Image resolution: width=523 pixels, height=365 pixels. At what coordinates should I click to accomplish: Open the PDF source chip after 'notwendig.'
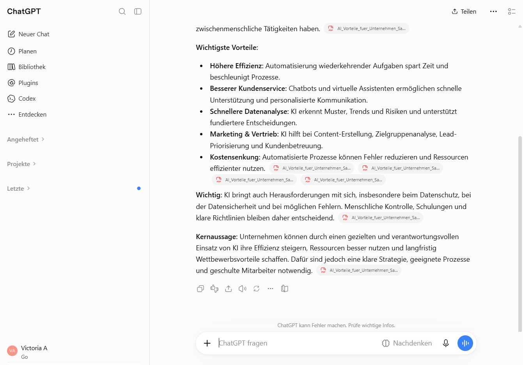click(x=359, y=270)
